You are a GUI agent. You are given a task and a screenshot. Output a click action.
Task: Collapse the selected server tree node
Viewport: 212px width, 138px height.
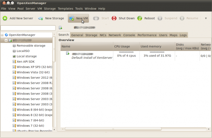click(6, 40)
